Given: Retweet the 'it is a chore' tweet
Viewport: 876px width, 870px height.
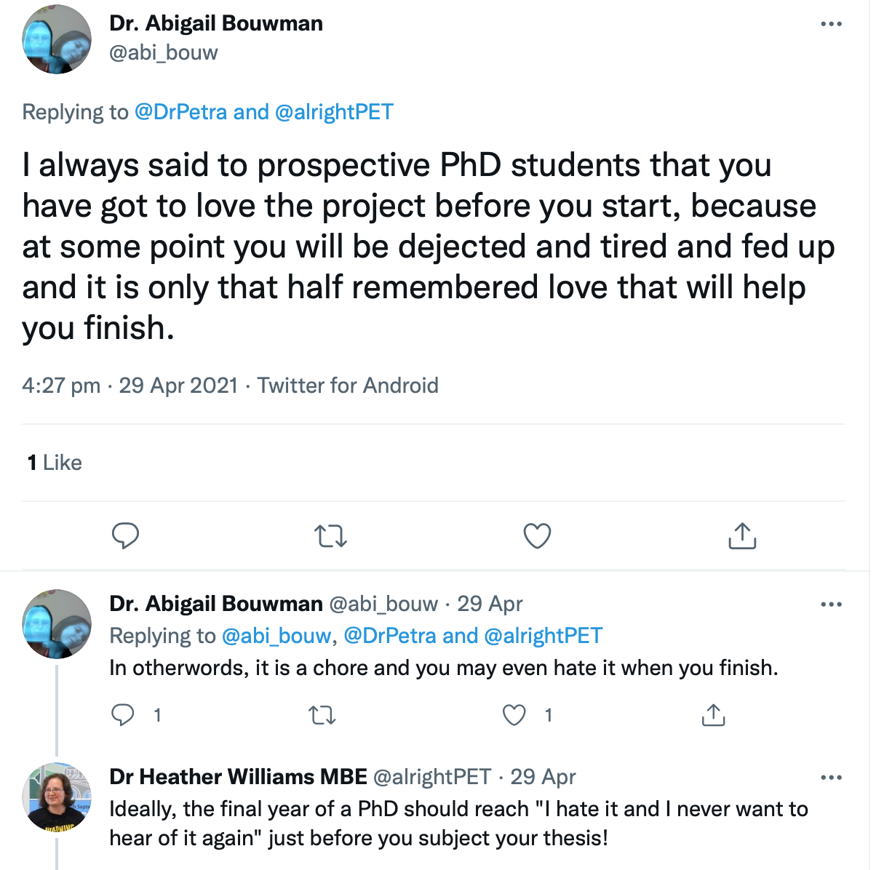Looking at the screenshot, I should click(322, 716).
